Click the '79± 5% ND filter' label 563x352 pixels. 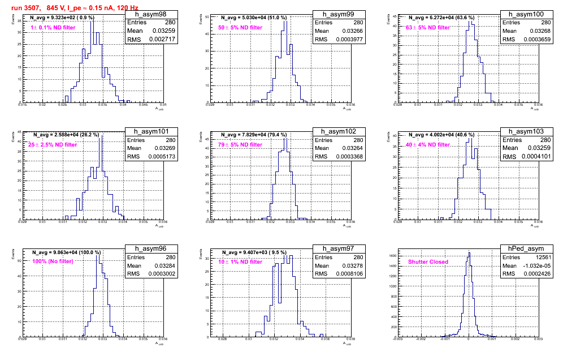click(x=240, y=145)
